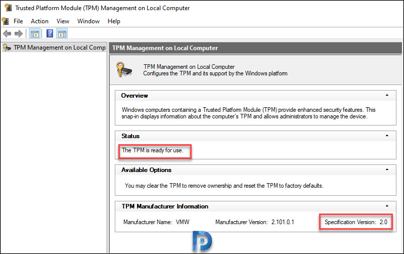Collapse the TPM Manufacturer Information section

(387, 206)
